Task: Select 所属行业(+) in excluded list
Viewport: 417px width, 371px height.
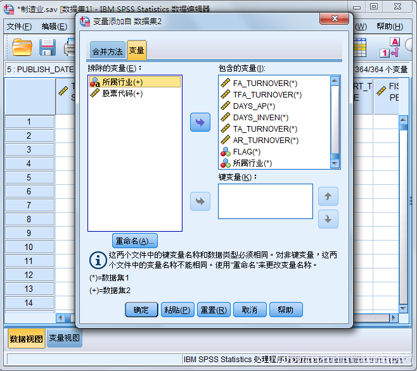Action: (135, 82)
